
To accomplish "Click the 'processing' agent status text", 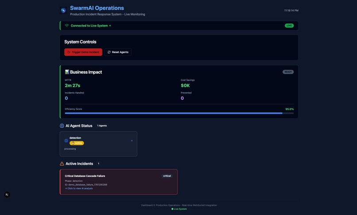I will 70,149.
